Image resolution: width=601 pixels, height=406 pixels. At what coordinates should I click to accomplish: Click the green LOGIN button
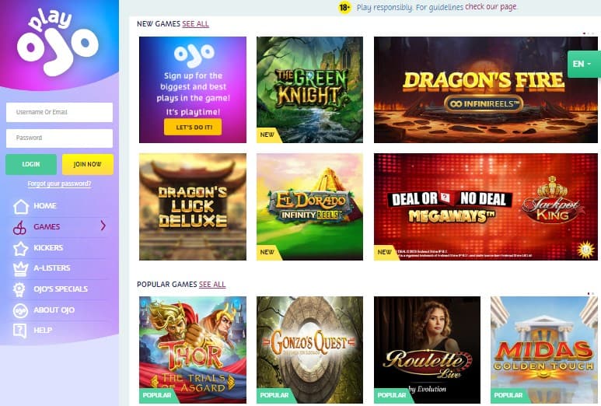click(31, 164)
